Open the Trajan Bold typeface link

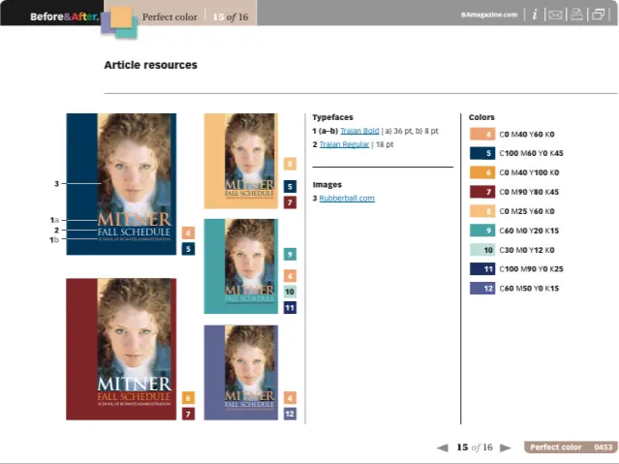click(x=358, y=130)
